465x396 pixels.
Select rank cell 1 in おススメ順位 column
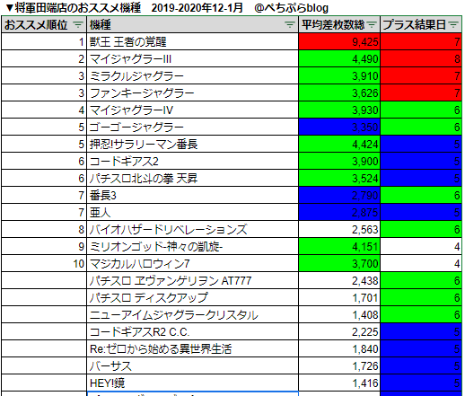pos(44,41)
